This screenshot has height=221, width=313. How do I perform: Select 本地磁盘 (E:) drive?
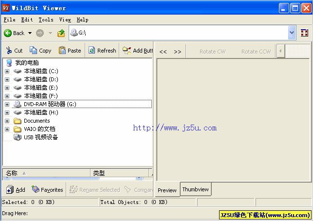coord(41,88)
